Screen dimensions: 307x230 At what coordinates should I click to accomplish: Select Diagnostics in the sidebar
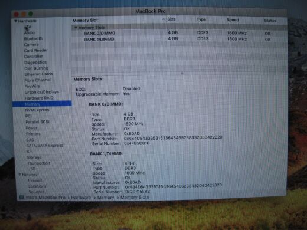35,63
